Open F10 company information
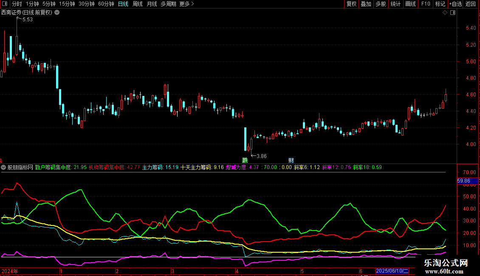Viewport: 480px width, 276px height. point(426,4)
